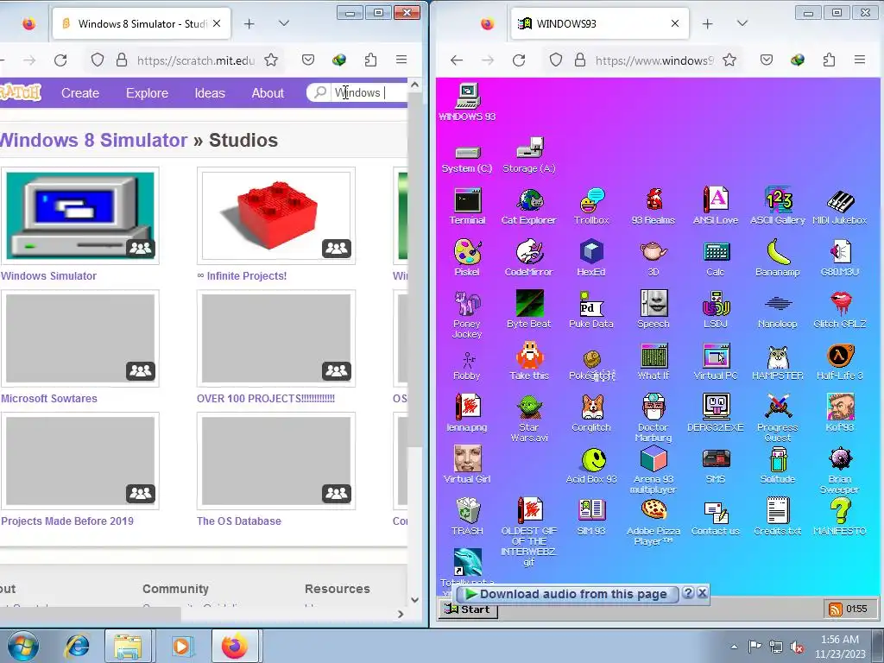Screen dimensions: 884x663
Task: Open the Windows Start orb
Action: point(23,646)
